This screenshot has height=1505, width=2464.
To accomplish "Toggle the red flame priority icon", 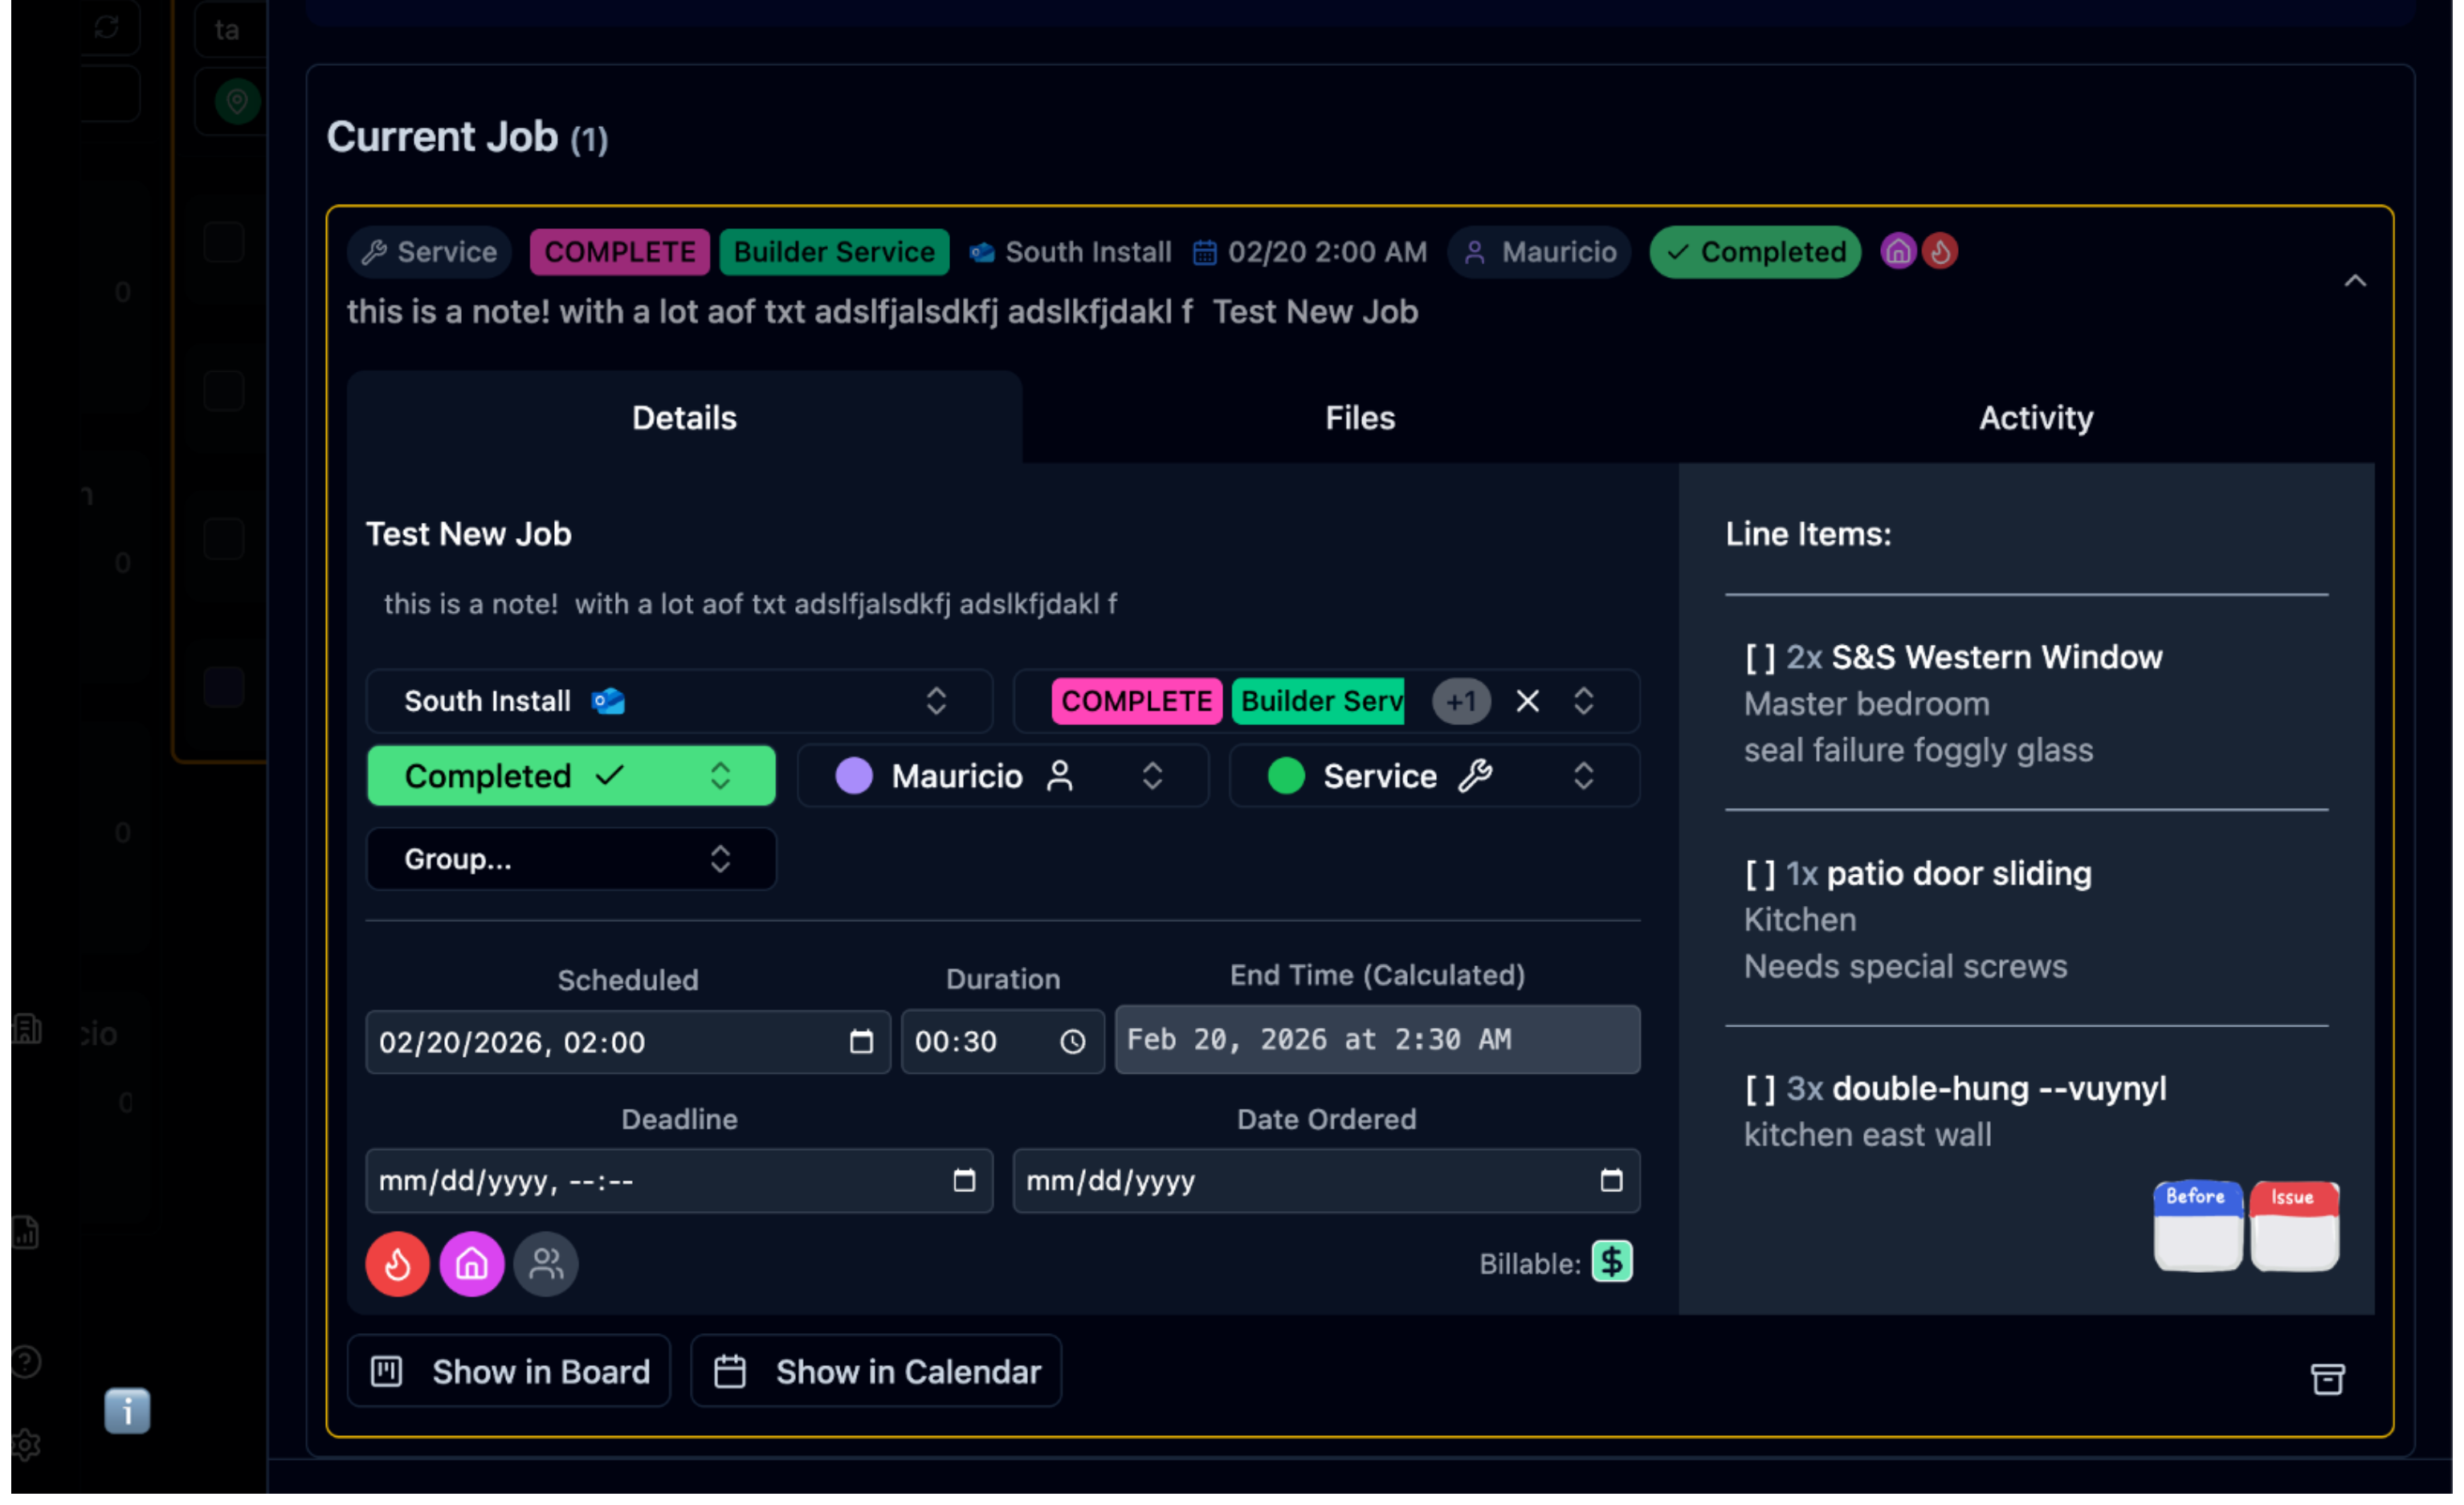I will tap(397, 1264).
